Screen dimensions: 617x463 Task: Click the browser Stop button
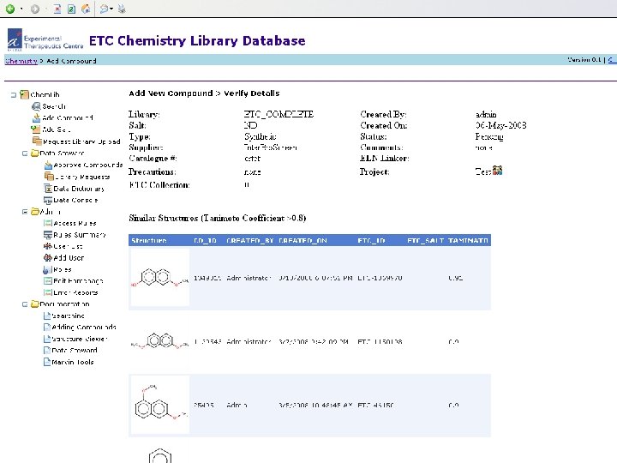click(57, 9)
